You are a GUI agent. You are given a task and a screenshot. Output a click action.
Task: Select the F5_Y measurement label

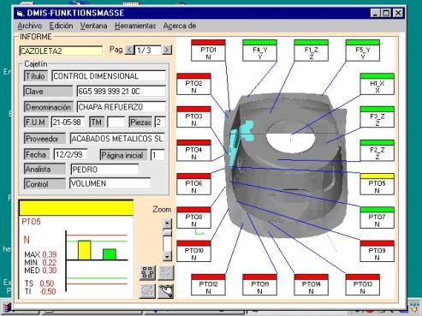pos(362,51)
